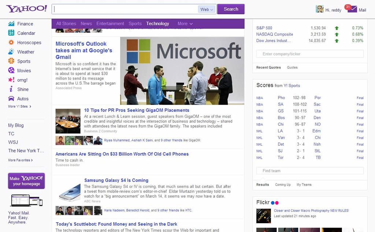
Task: Click Dow Jones green up arrow
Action: pos(337,41)
